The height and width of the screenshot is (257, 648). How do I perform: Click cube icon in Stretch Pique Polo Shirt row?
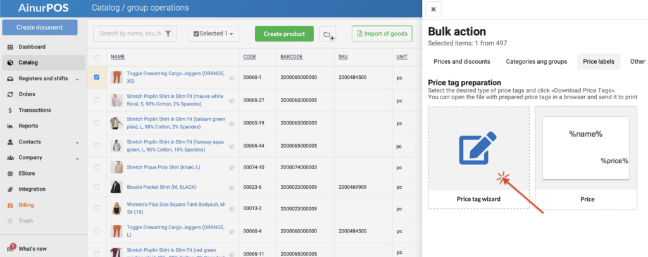click(x=232, y=167)
